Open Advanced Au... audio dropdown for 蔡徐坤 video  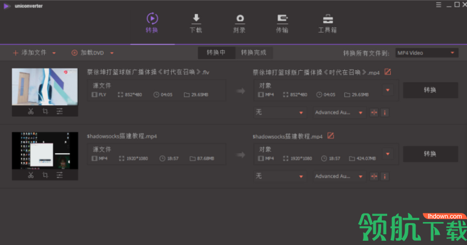tap(339, 113)
